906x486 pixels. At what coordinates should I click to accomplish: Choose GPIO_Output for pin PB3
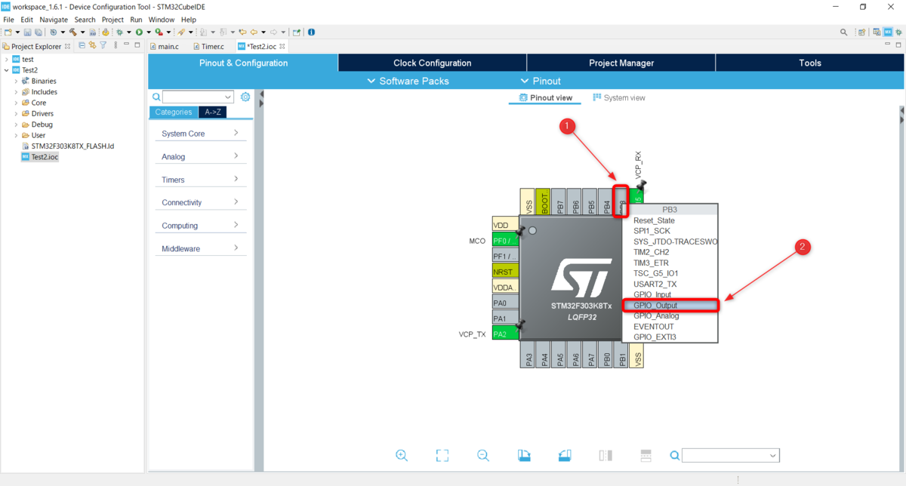coord(670,306)
